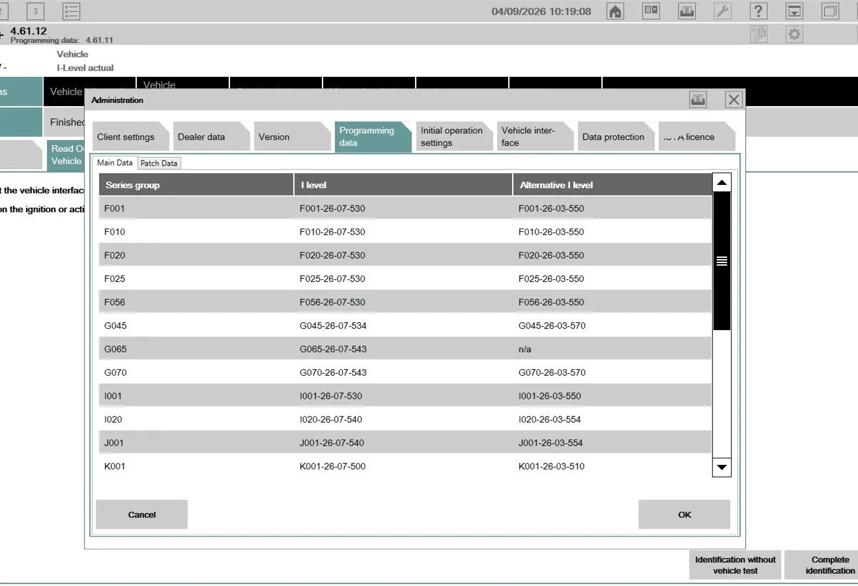Screen dimensions: 858x586
Task: Click the overlapping windows icon
Action: (x=830, y=11)
